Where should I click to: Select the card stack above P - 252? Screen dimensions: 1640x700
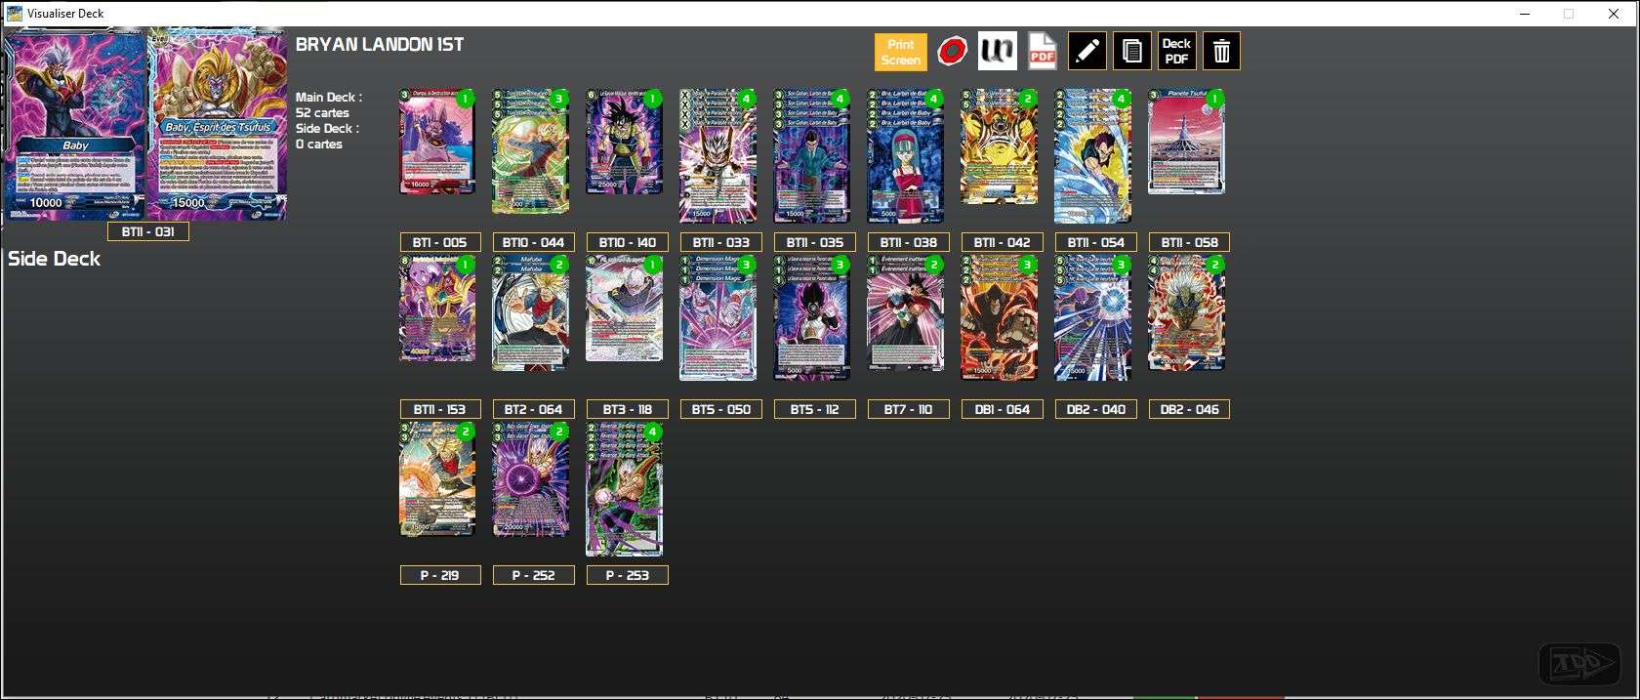point(530,479)
